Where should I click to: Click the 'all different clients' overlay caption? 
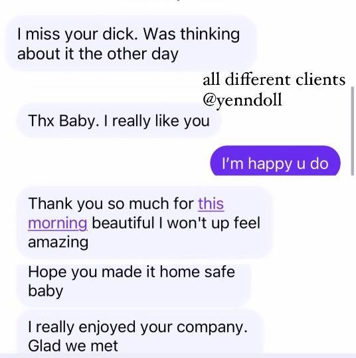[274, 80]
